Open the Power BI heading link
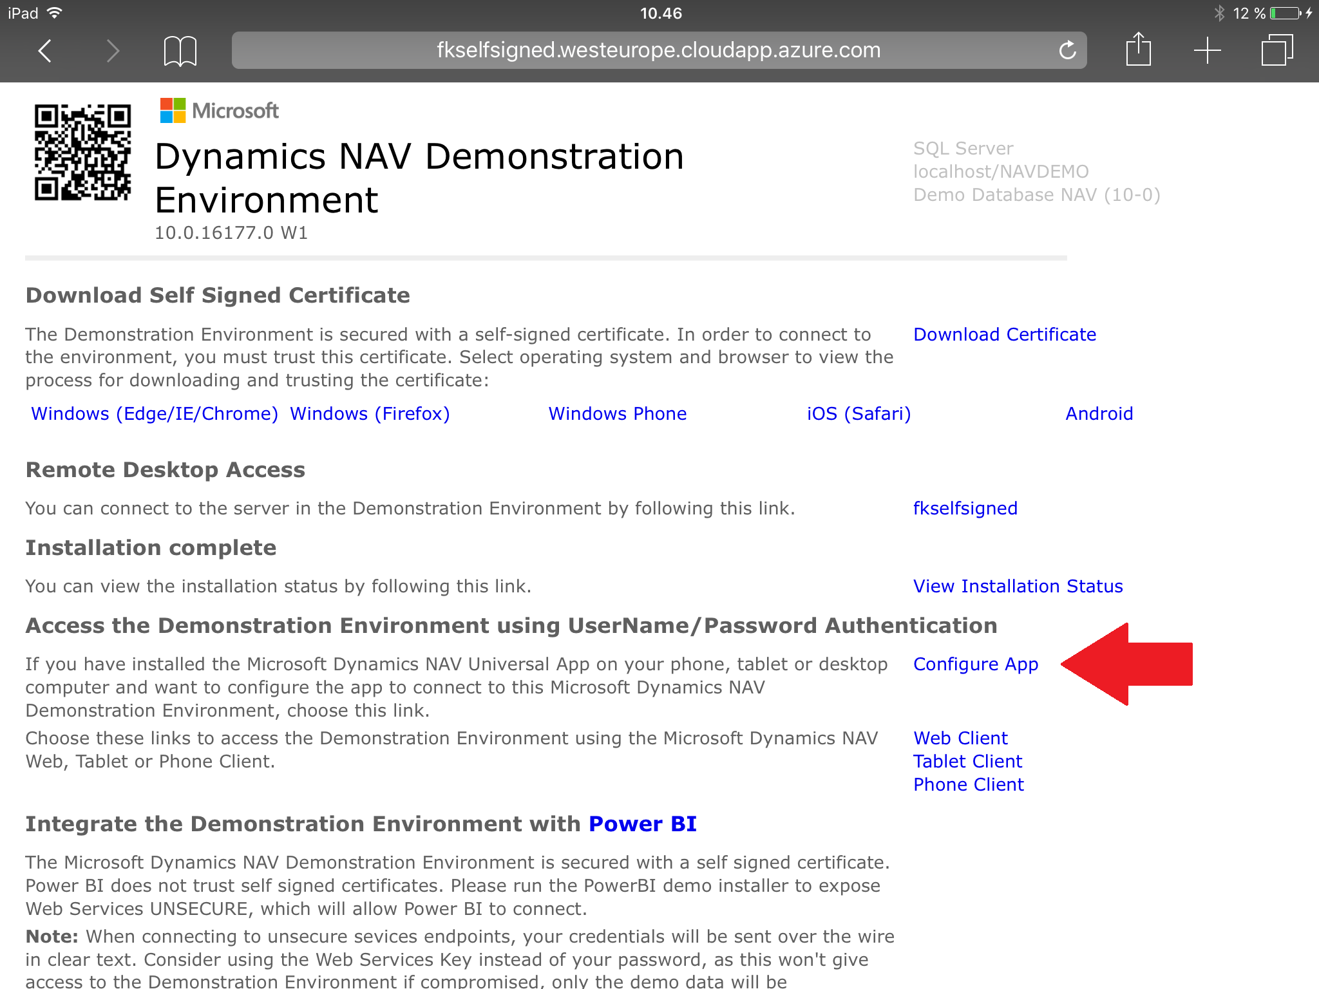Viewport: 1319px width, 989px height. [642, 824]
